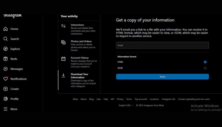The image size is (222, 127).
Task: Go to Home via text label
Action: coord(14,29)
